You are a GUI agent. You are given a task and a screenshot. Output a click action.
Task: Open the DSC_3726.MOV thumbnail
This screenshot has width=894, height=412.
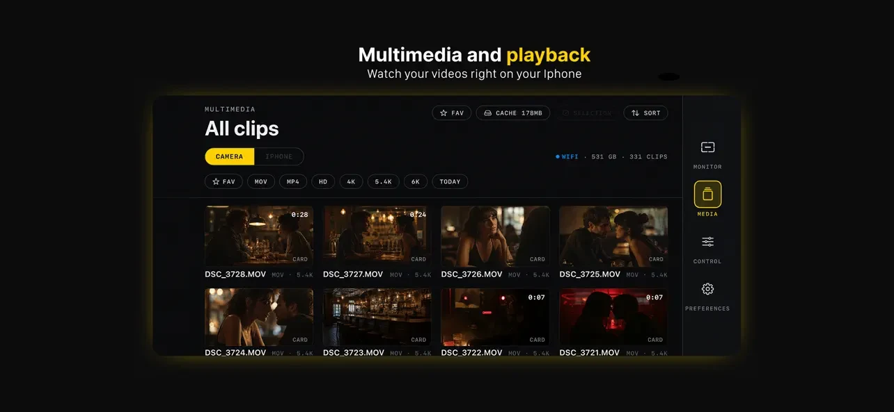click(495, 236)
